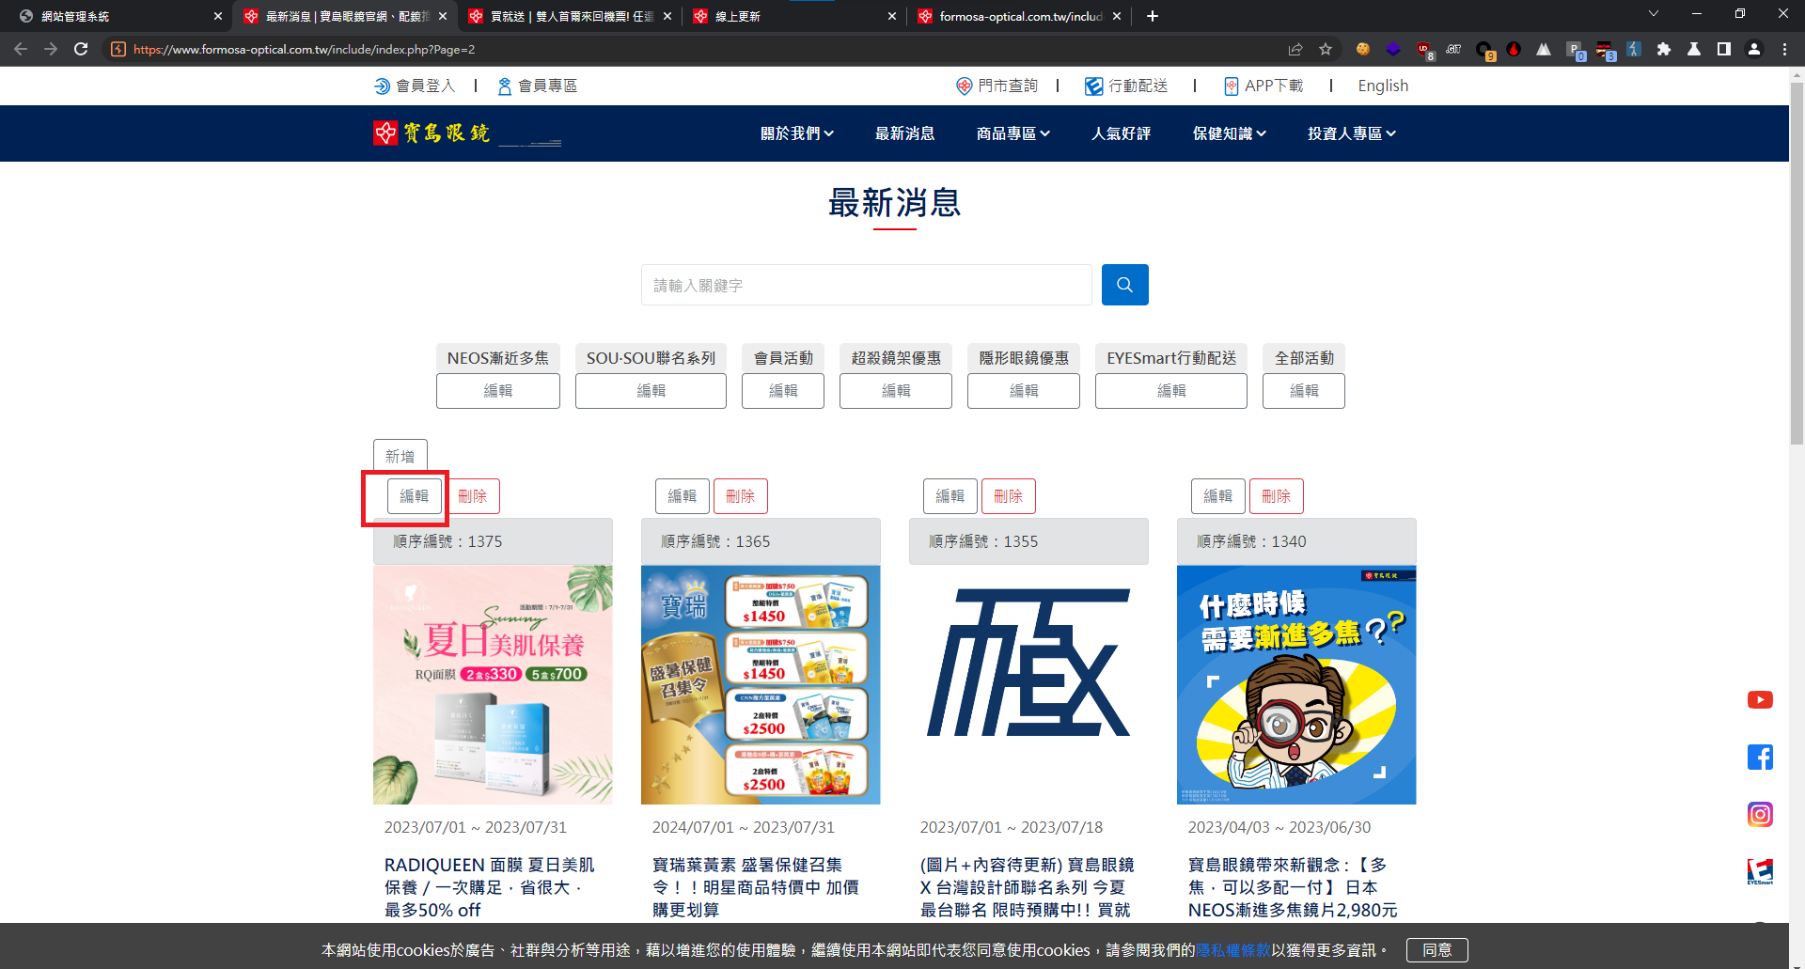Open the tab search chevron in title bar
Viewport: 1805px width, 969px height.
click(x=1654, y=13)
